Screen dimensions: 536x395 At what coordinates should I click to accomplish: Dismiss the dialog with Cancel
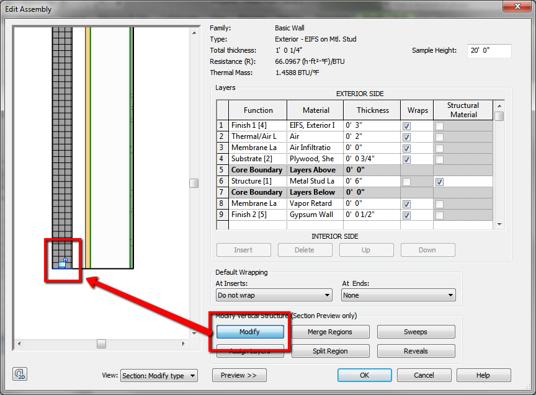point(424,375)
